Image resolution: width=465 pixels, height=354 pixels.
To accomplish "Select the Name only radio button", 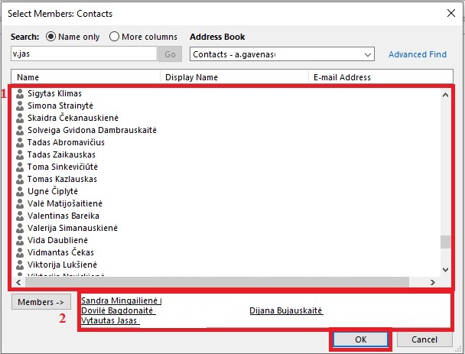I will pos(51,37).
